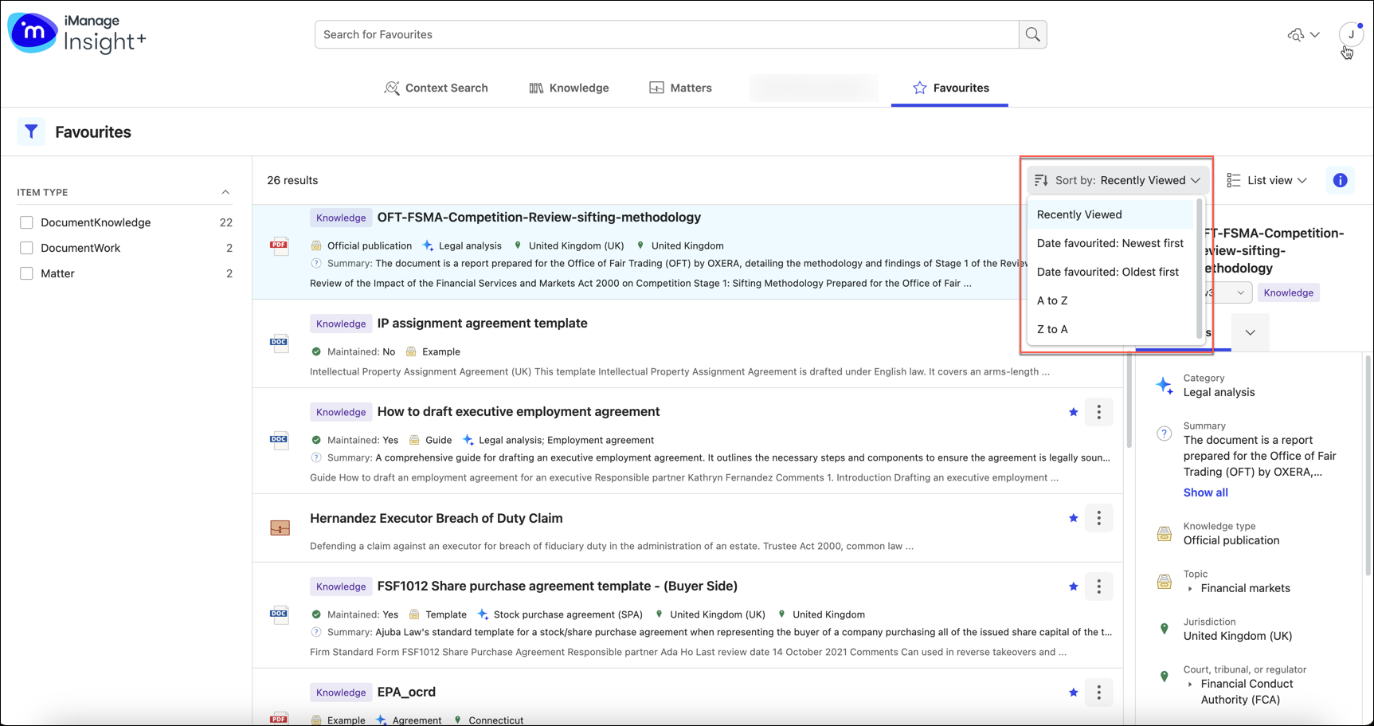Viewport: 1374px width, 726px height.
Task: Collapse the Item Type filter section
Action: point(225,192)
